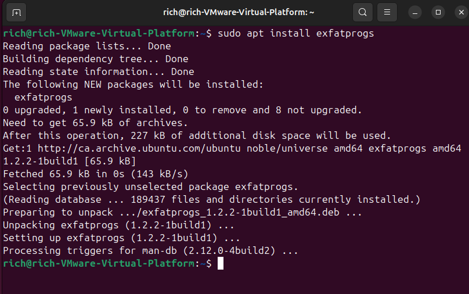Open the hamburger main menu

(x=387, y=12)
